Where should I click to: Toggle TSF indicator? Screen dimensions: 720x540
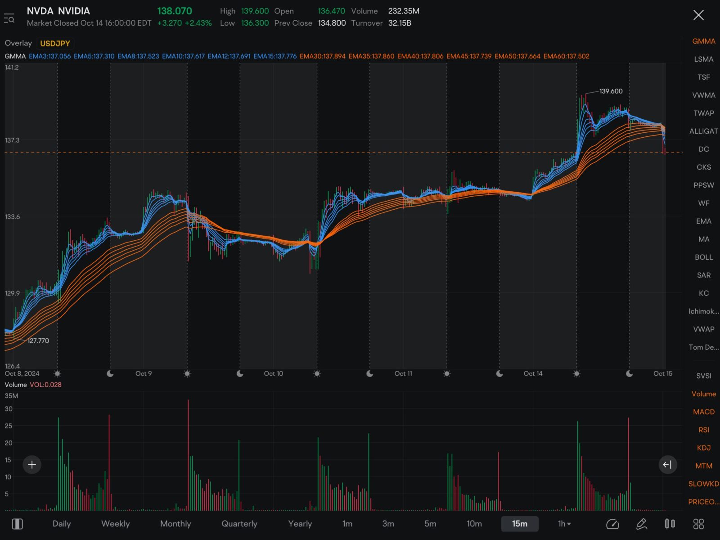point(703,77)
